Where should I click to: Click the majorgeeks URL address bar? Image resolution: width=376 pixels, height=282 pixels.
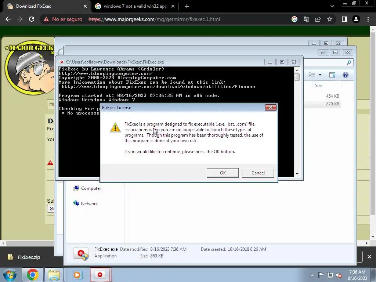[154, 19]
